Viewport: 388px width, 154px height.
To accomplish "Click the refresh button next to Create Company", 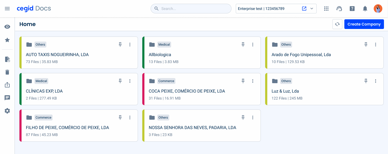I will 337,24.
